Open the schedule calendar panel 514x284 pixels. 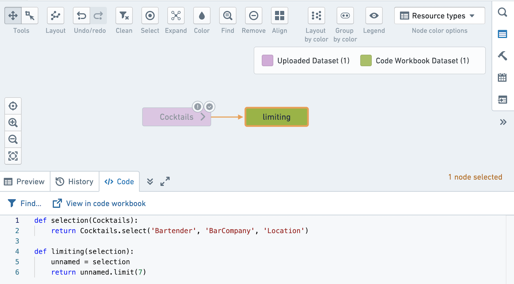pos(502,78)
